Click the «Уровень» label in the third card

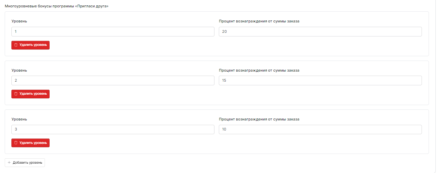pyautogui.click(x=19, y=119)
